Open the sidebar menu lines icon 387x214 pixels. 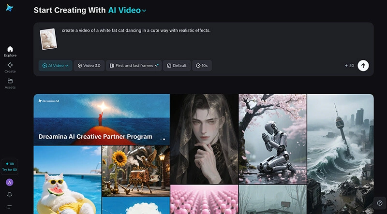click(9, 207)
